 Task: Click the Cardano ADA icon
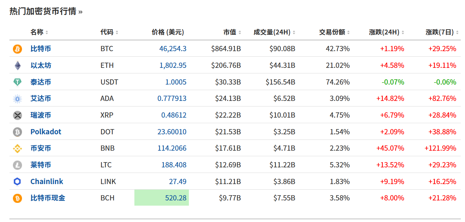(17, 99)
